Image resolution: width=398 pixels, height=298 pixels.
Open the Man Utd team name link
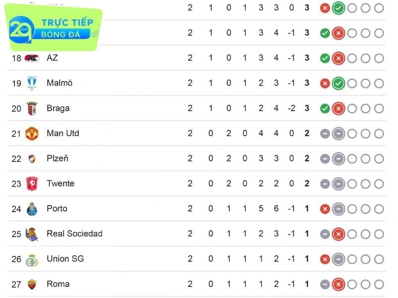[63, 133]
